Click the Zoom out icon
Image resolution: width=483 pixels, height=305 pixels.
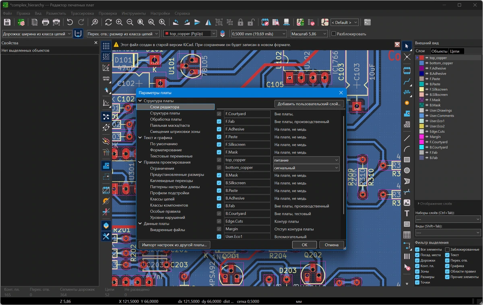point(130,23)
